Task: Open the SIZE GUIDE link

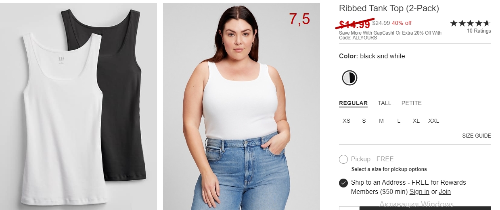Action: 477,136
